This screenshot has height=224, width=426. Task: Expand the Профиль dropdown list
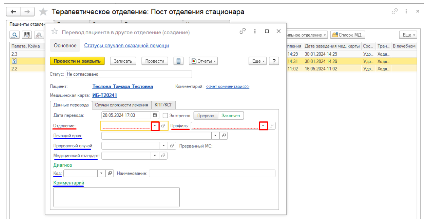click(263, 126)
